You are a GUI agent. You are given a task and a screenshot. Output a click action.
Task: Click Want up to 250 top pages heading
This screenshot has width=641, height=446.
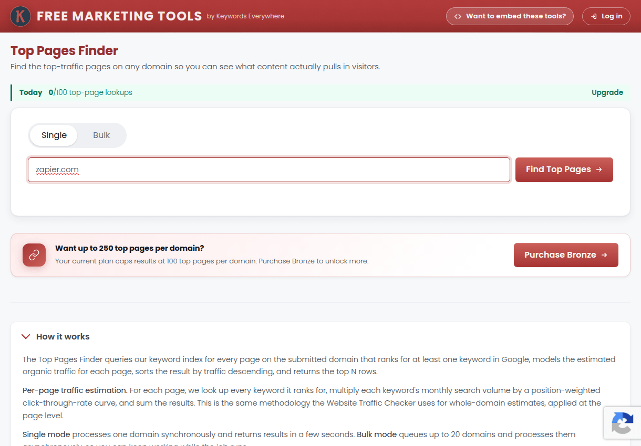click(x=129, y=248)
